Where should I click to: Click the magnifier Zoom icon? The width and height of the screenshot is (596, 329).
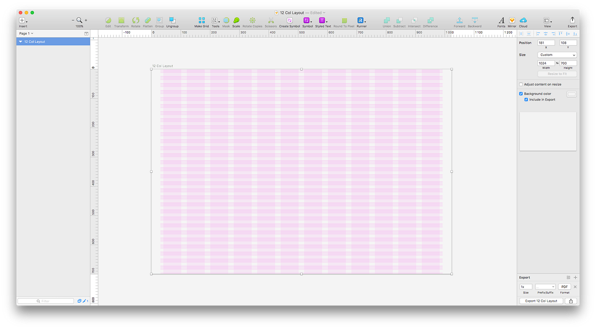coord(79,20)
